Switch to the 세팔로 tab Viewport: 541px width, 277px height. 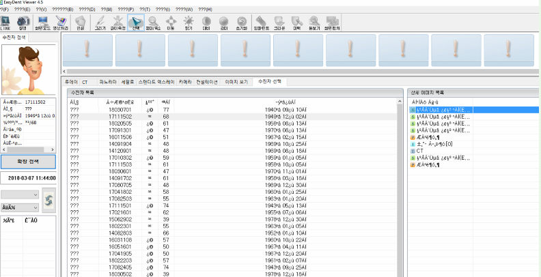point(127,82)
